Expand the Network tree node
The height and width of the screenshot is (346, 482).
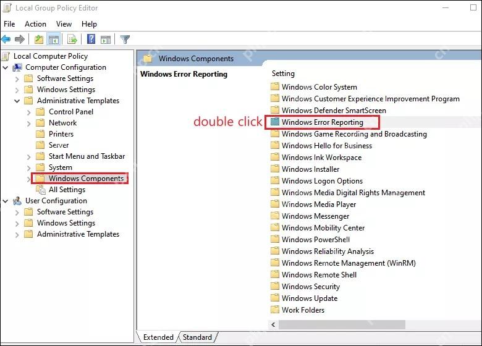click(29, 124)
